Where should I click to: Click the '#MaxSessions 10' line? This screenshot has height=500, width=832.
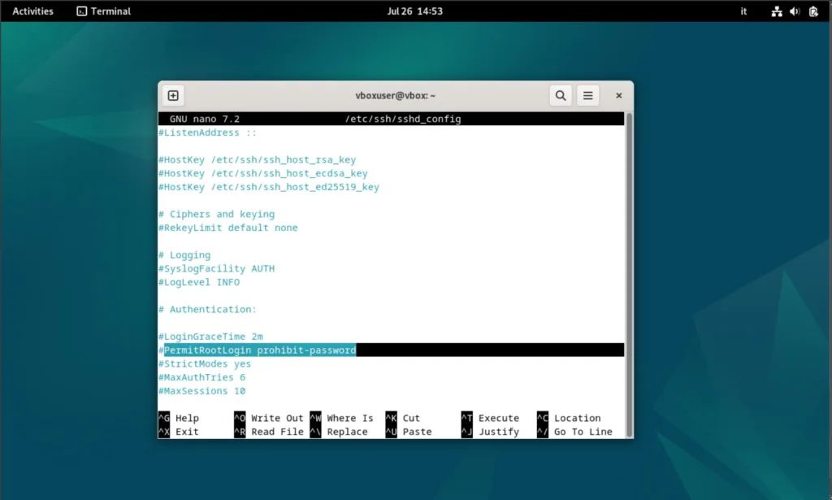(x=201, y=391)
